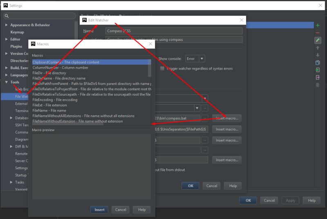Viewport: 327px width, 219px height.
Task: Click the magnifier icon in Settings search
Action: pyautogui.click(x=7, y=16)
